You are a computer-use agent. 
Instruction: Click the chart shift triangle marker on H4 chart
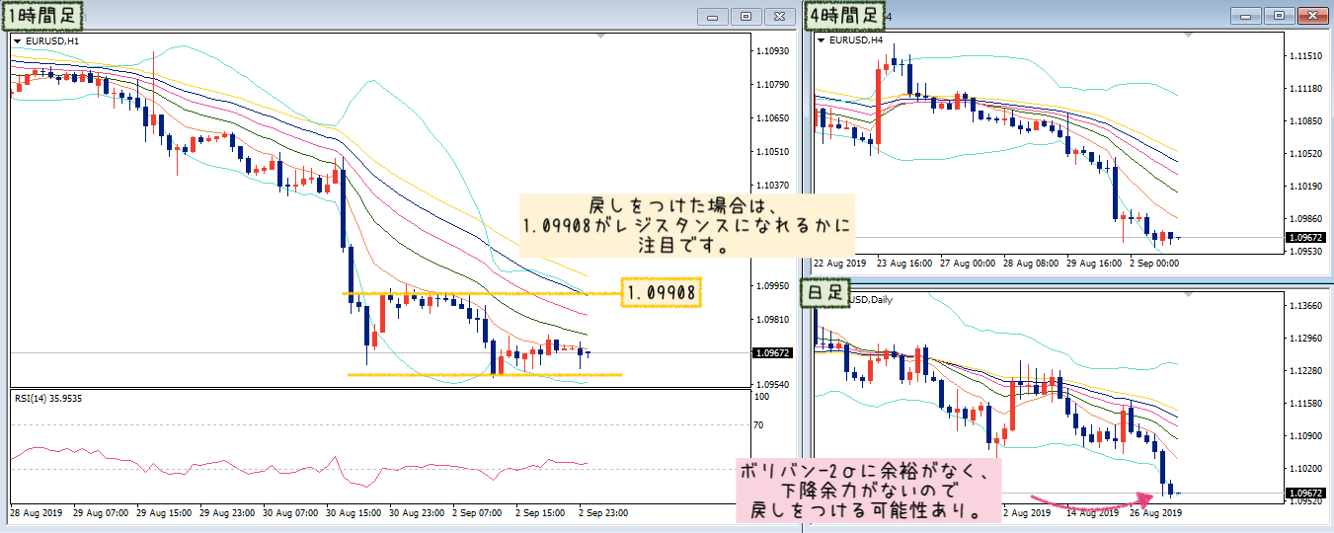(1191, 36)
